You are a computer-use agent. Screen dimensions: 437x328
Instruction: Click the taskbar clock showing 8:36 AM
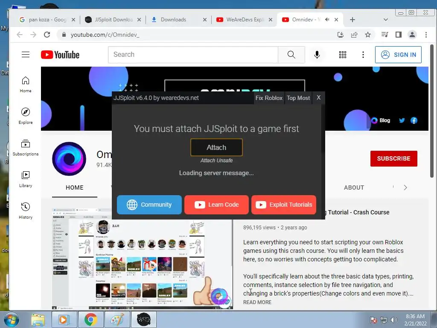(415, 320)
